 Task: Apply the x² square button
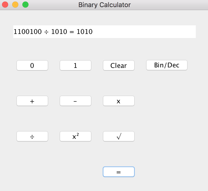(x=76, y=136)
